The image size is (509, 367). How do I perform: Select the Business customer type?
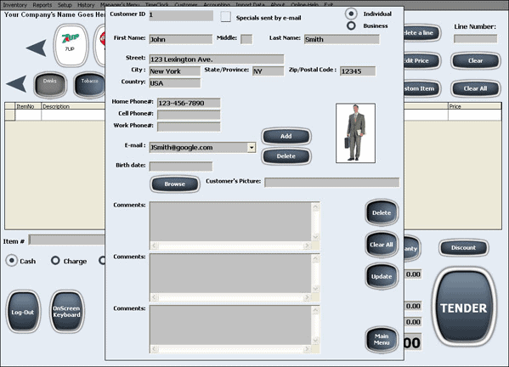pos(351,25)
